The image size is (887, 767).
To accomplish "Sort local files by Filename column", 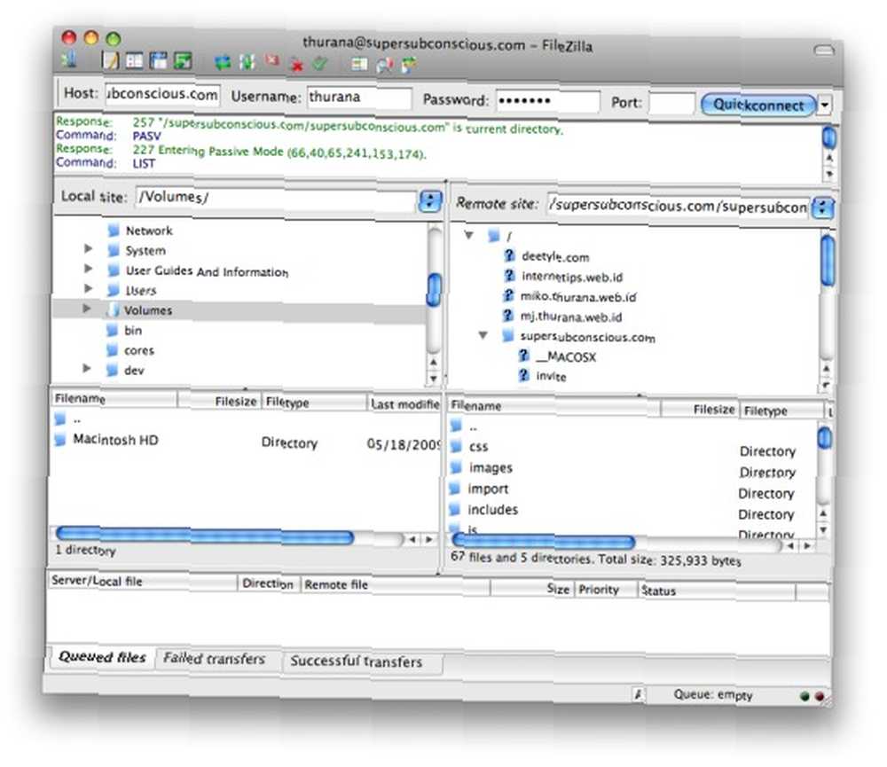I will pyautogui.click(x=114, y=399).
